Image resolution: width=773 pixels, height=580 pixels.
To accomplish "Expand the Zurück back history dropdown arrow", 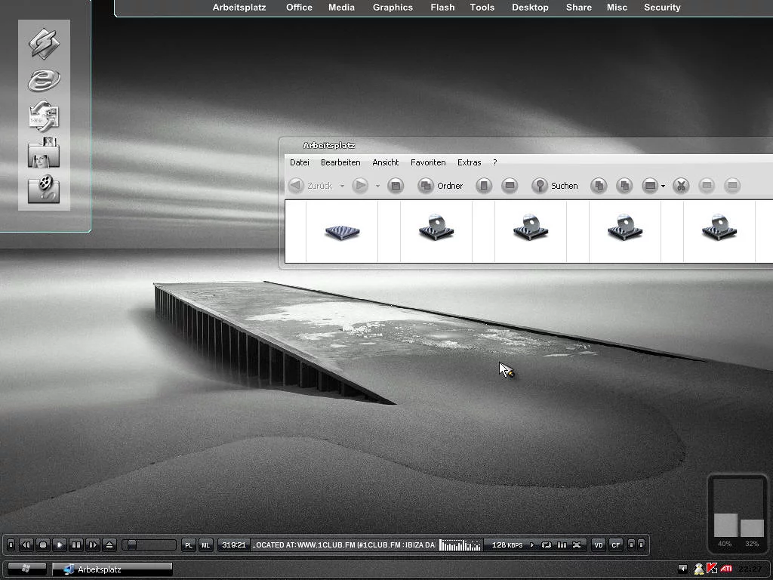I will click(342, 186).
